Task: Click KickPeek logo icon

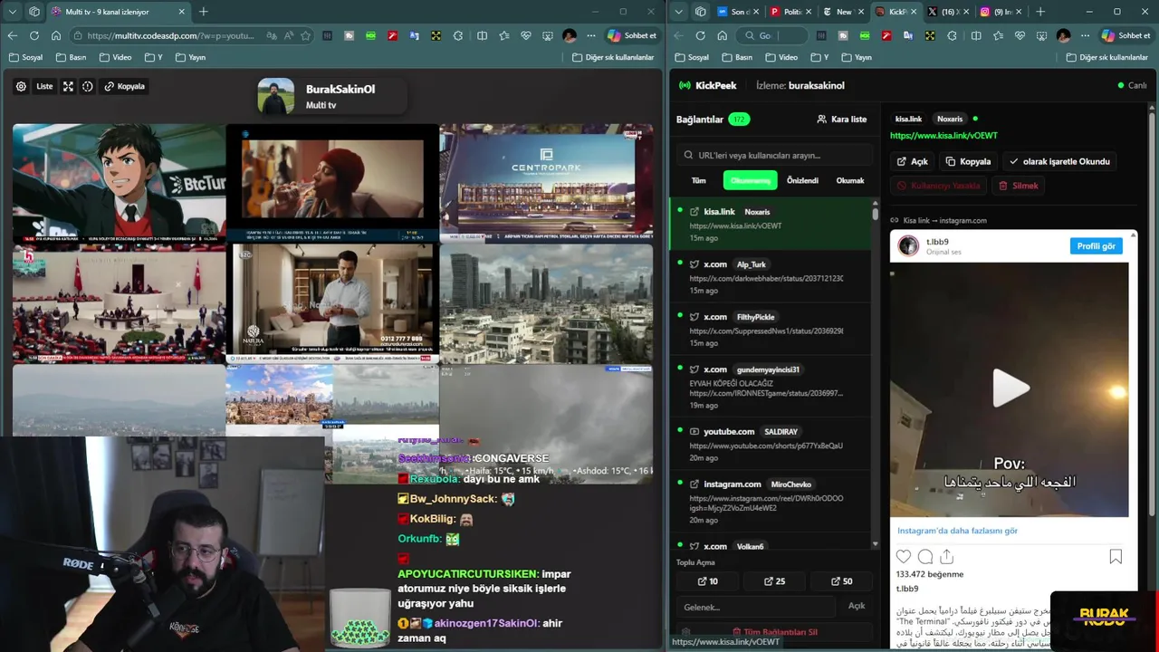Action: [685, 85]
